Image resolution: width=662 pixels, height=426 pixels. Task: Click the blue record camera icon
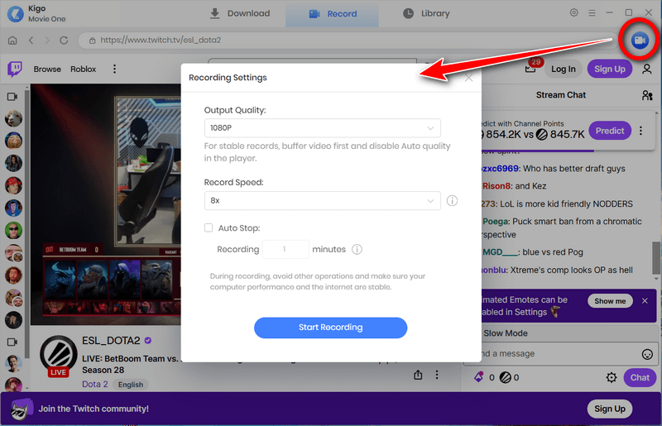click(638, 41)
